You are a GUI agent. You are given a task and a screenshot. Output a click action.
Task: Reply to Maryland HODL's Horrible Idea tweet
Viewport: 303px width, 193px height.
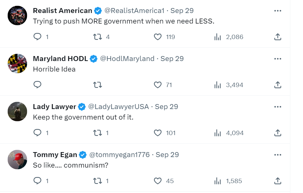click(37, 85)
